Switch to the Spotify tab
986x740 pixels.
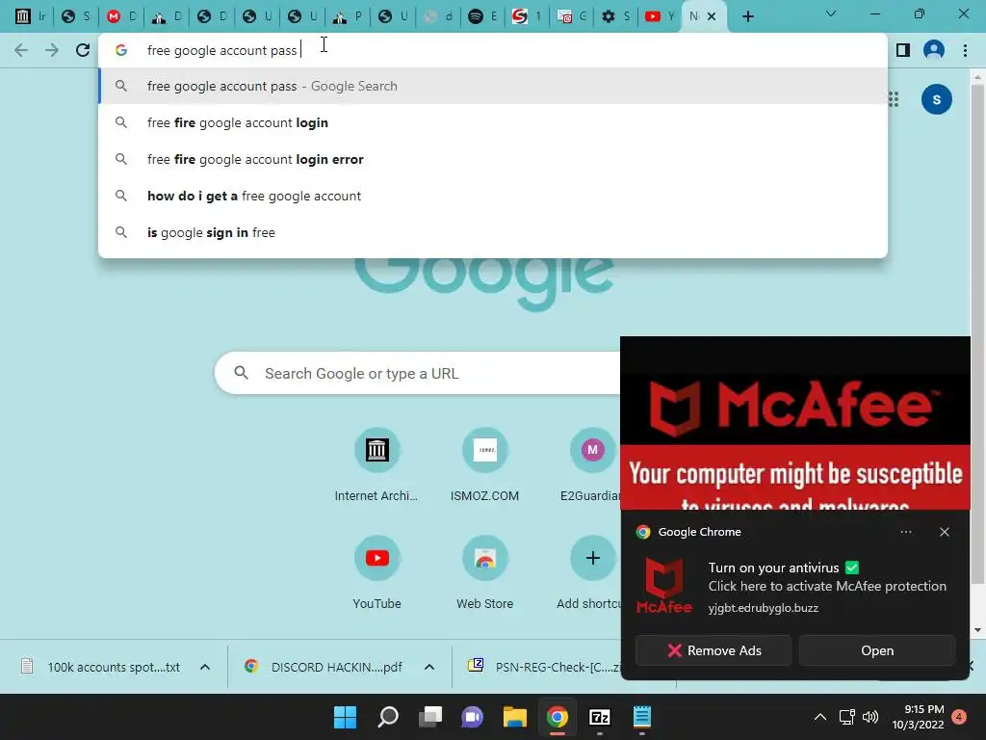click(x=483, y=16)
